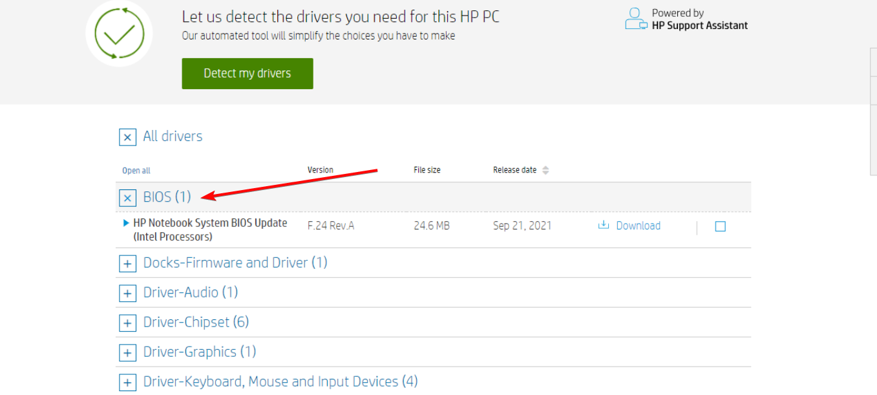The image size is (877, 395).
Task: Click the Download link for BIOS update
Action: coord(638,226)
